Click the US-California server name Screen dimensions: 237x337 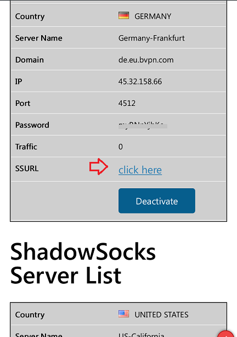point(141,335)
